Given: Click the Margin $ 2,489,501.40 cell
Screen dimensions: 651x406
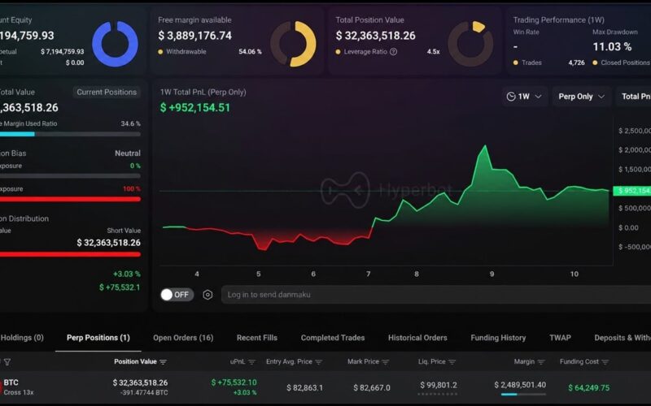Looking at the screenshot, I should 520,385.
